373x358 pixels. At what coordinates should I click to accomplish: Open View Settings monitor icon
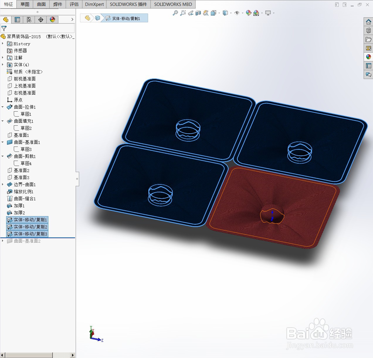pyautogui.click(x=268, y=13)
